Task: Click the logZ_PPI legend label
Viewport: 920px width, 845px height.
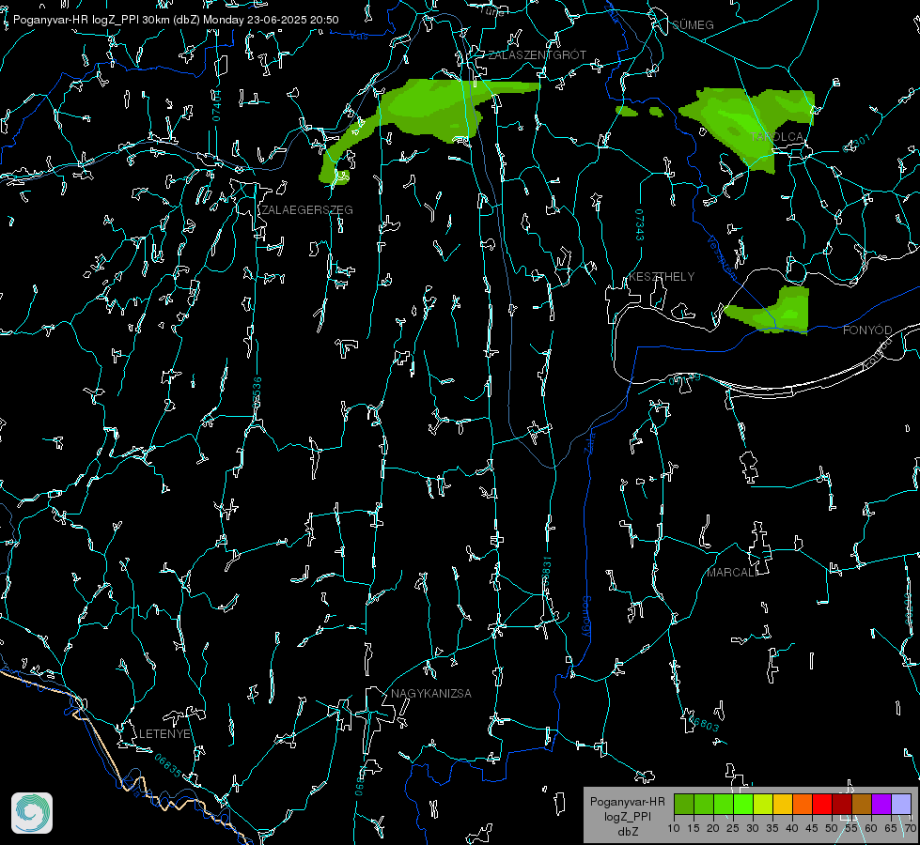Action: point(628,816)
